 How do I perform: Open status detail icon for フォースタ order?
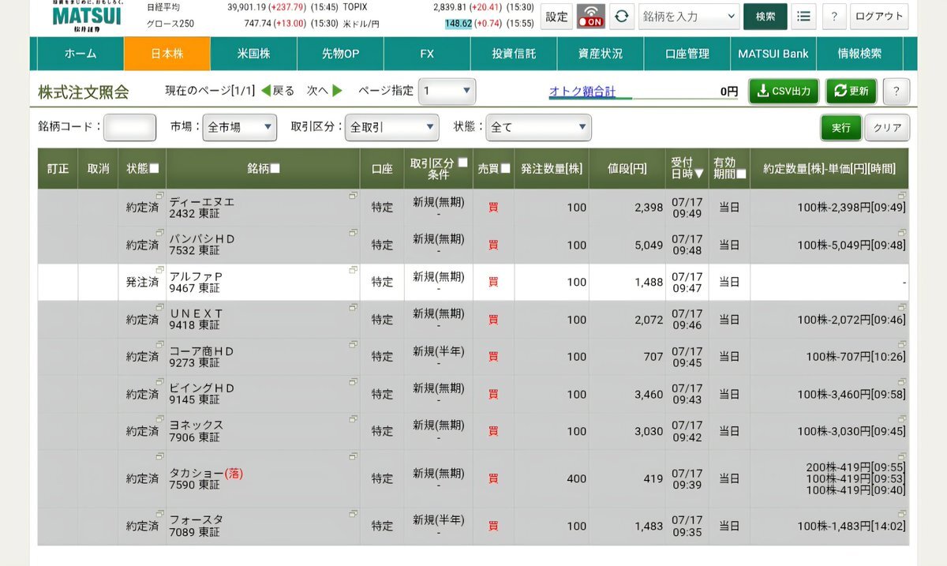pyautogui.click(x=159, y=514)
